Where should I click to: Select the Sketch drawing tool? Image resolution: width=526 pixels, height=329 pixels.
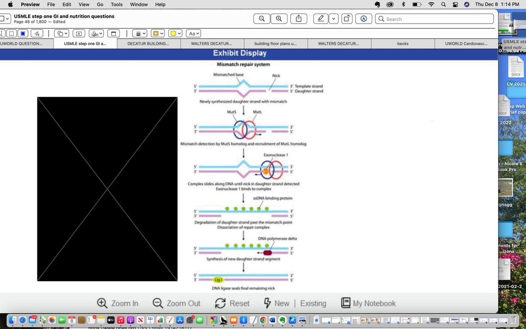[x=37, y=34]
